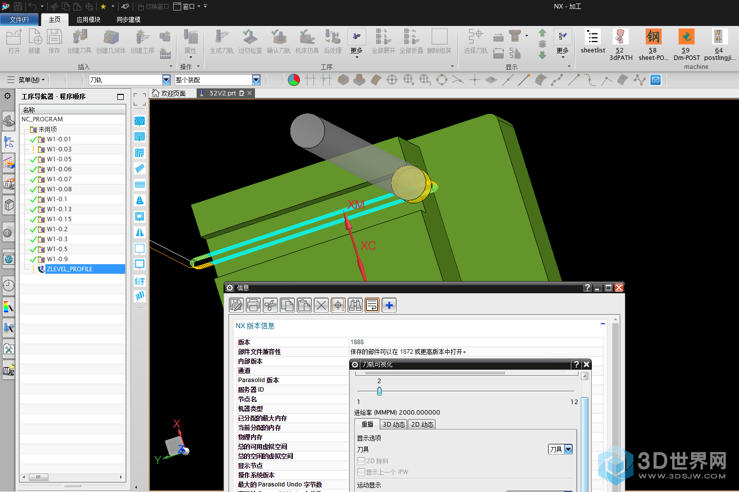The width and height of the screenshot is (739, 492).
Task: Select the 重播 tab
Action: [x=367, y=424]
